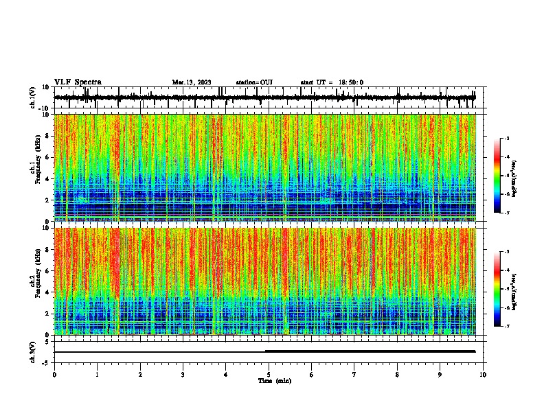Click the ch.1 spectrogram color scale bar
Viewport: 544px width, 420px height.
pos(497,176)
